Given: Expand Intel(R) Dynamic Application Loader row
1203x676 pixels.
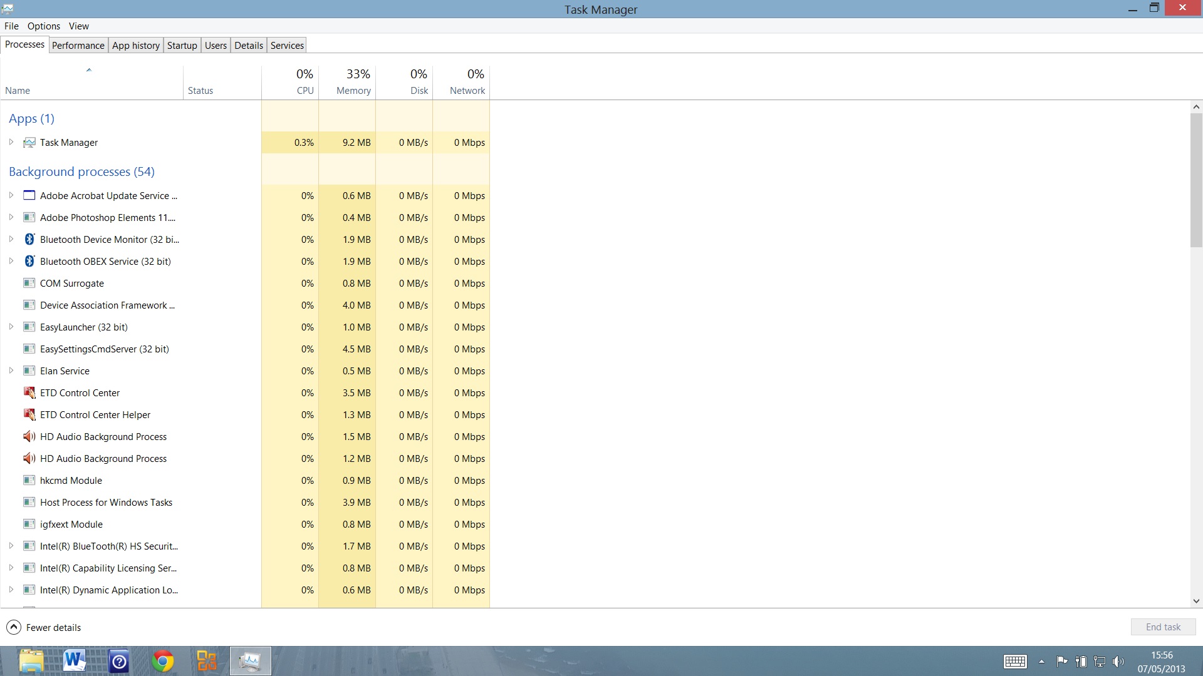Looking at the screenshot, I should 11,590.
